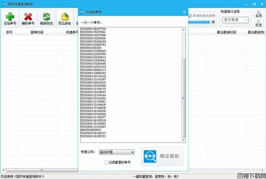Click the 添加新单号 dialog title icon
The height and width of the screenshot is (179, 266).
(x=82, y=12)
